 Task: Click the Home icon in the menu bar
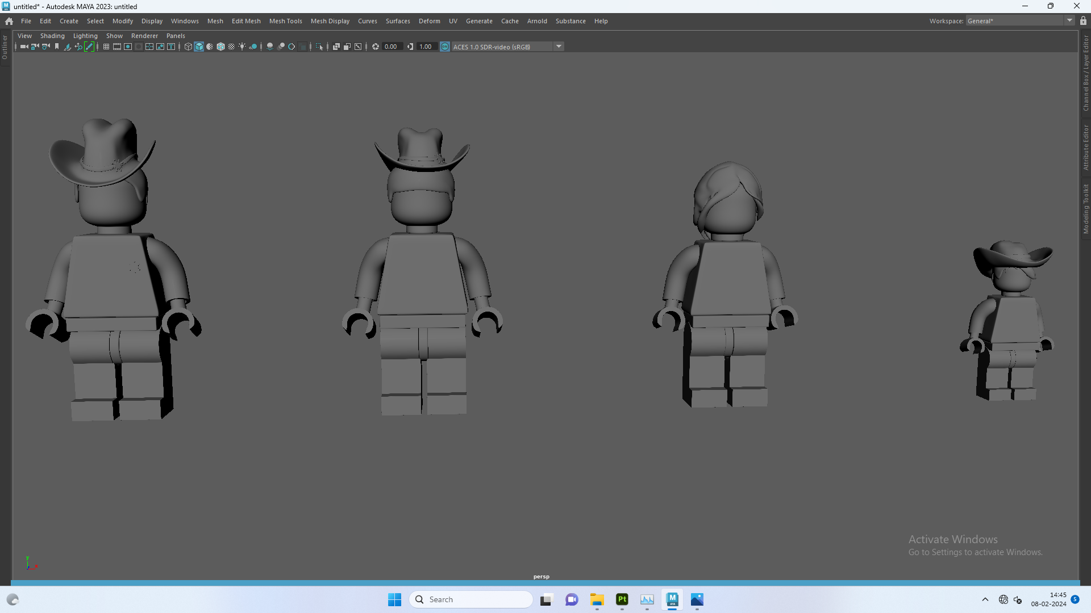coord(9,21)
